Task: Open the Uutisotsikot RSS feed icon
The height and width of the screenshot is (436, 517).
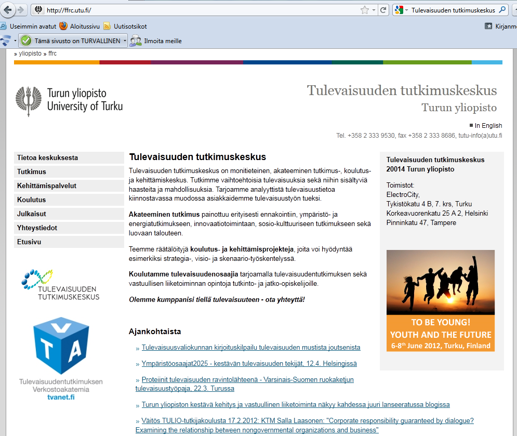Action: pyautogui.click(x=107, y=26)
